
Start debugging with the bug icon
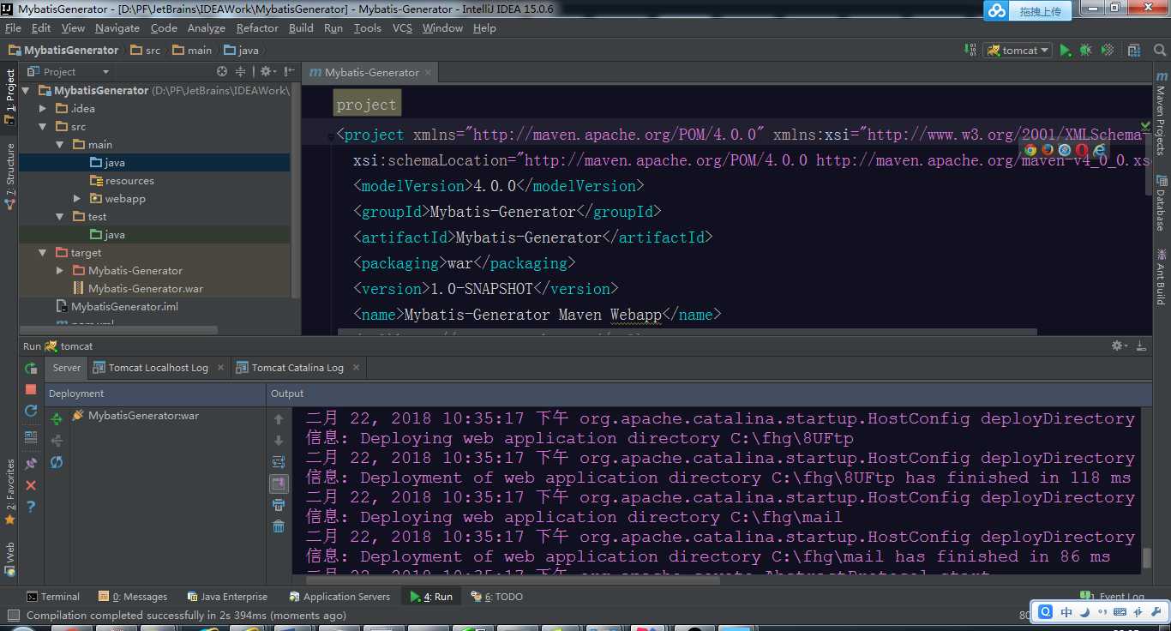pyautogui.click(x=1085, y=51)
